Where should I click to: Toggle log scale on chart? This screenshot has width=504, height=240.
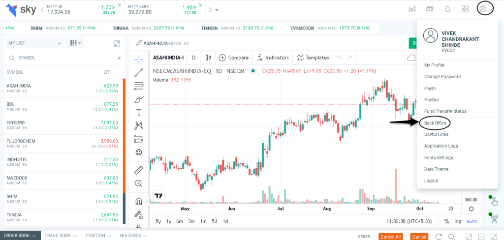tap(458, 221)
